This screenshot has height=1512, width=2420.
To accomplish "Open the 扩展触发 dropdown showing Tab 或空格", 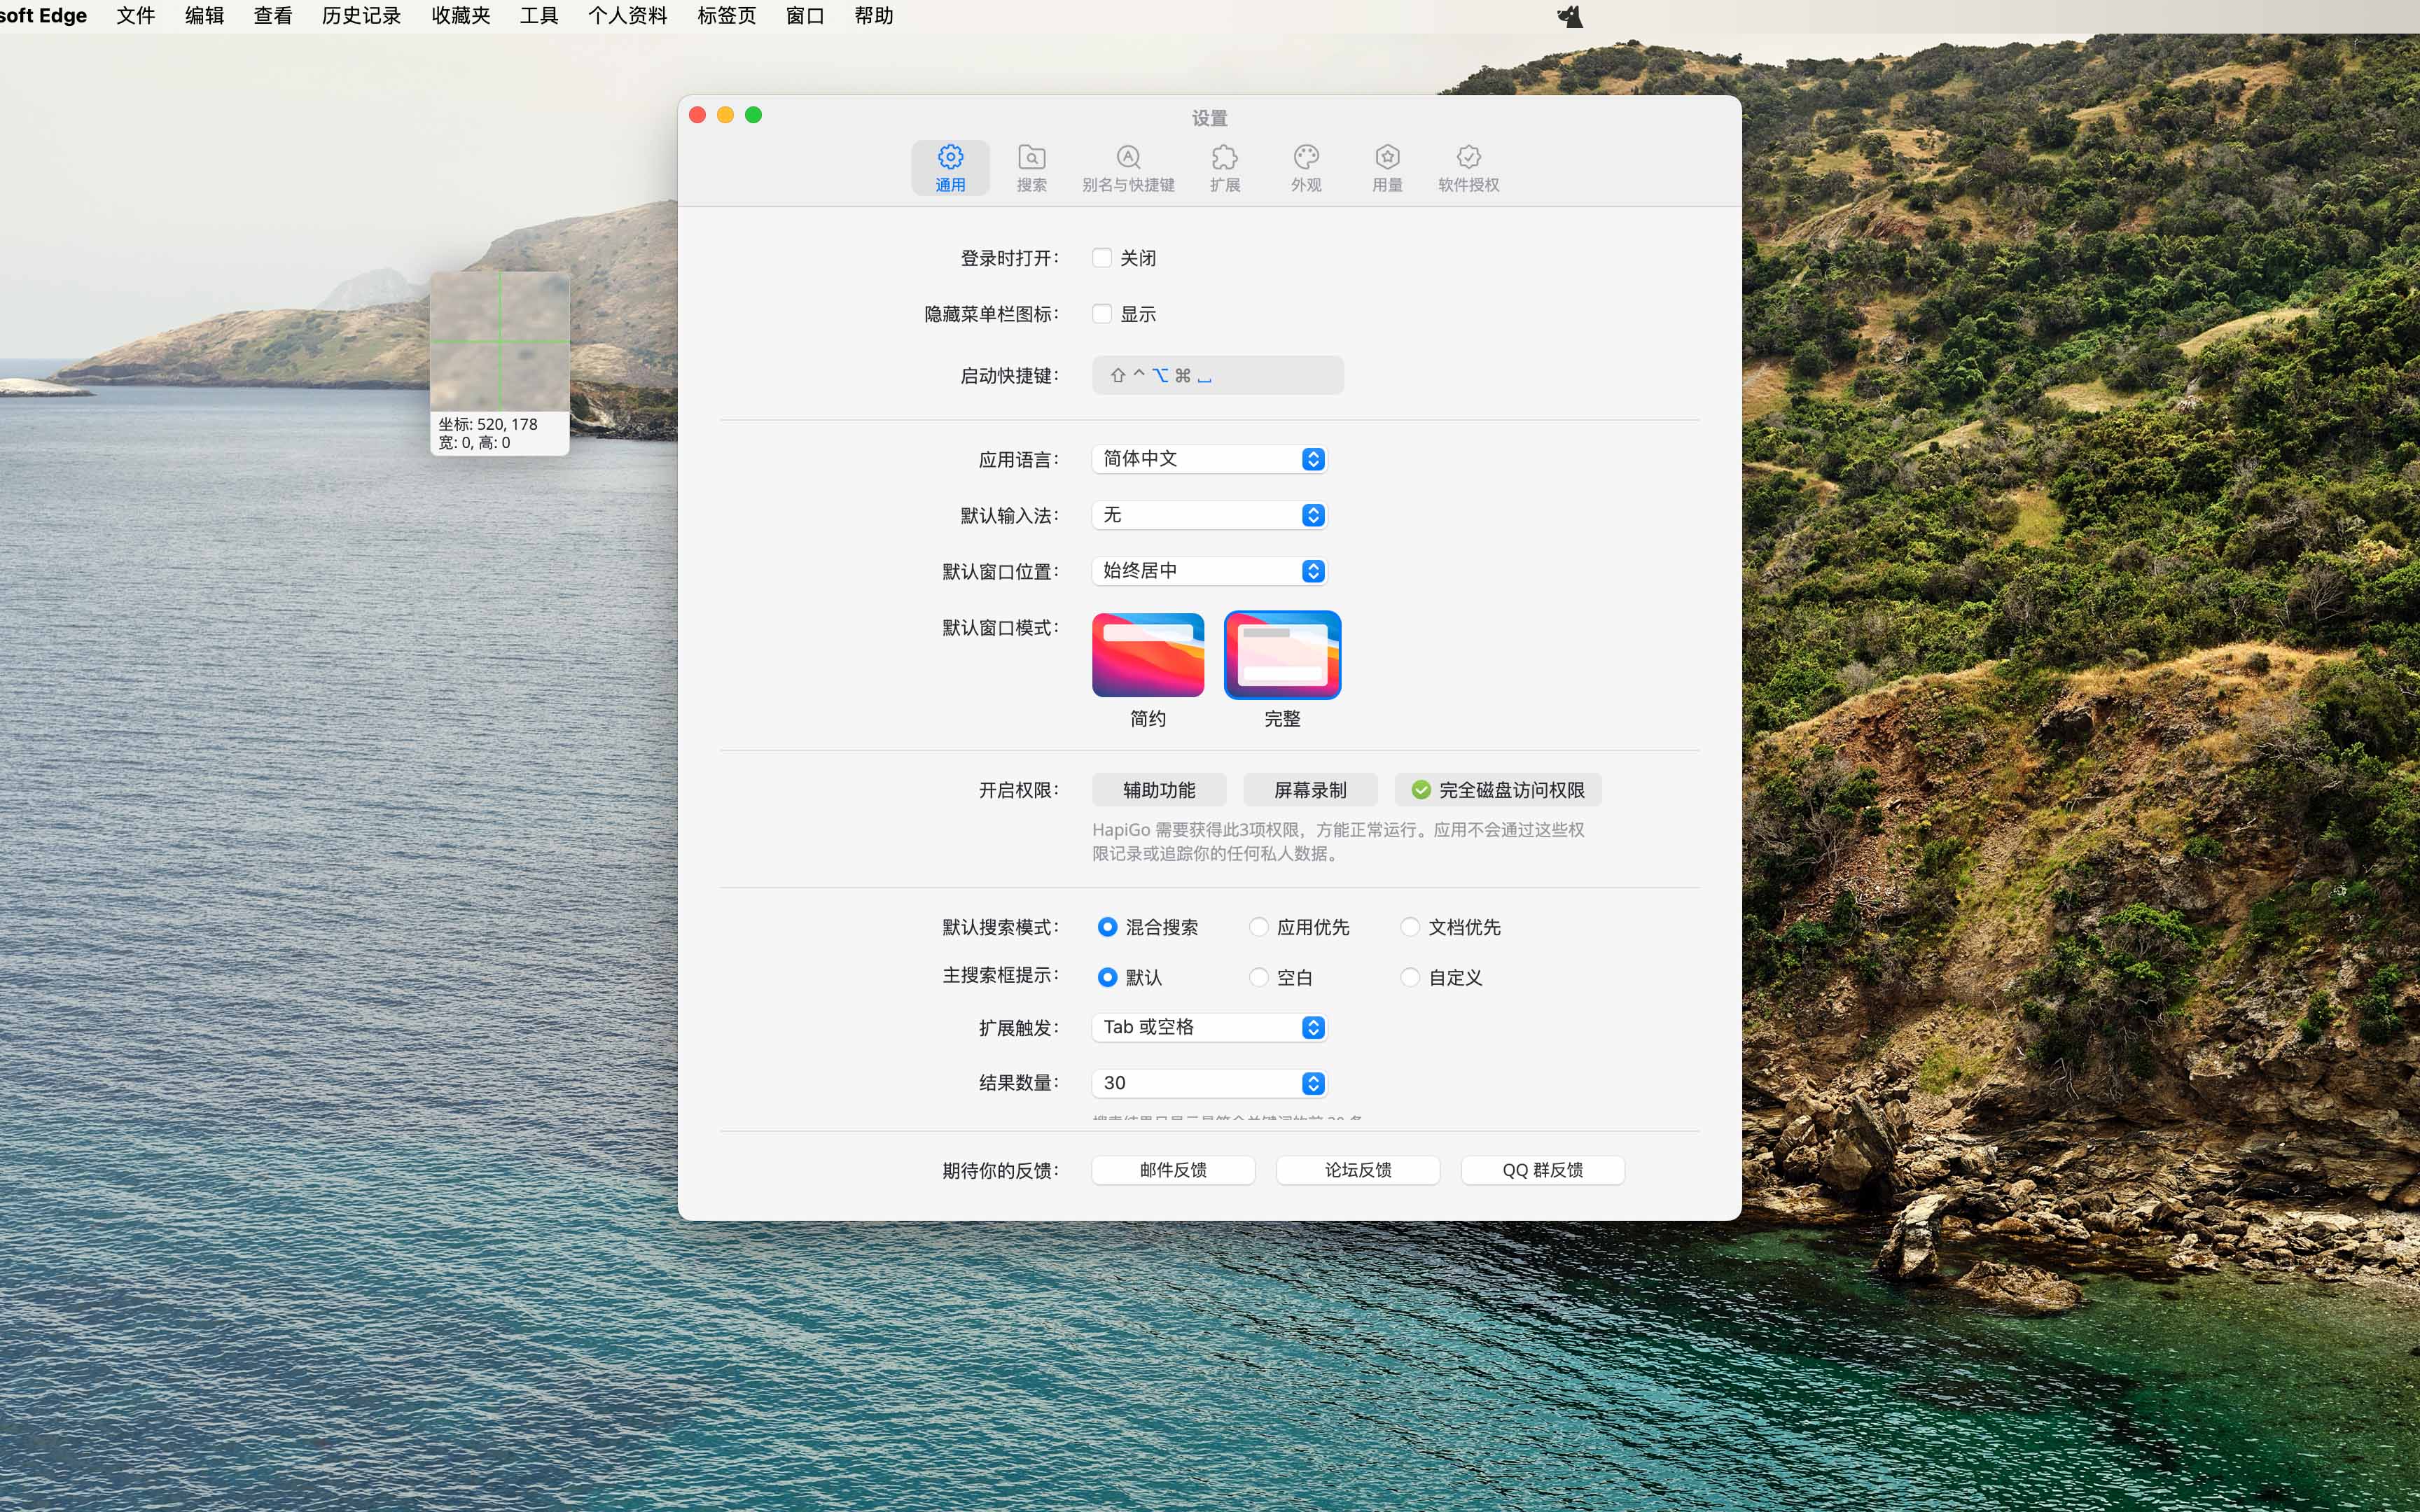I will pyautogui.click(x=1209, y=1027).
